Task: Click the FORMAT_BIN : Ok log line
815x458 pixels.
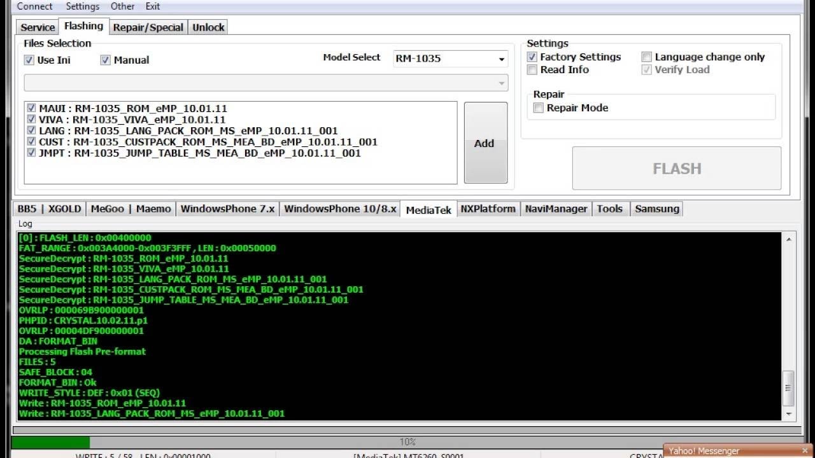Action: point(57,382)
